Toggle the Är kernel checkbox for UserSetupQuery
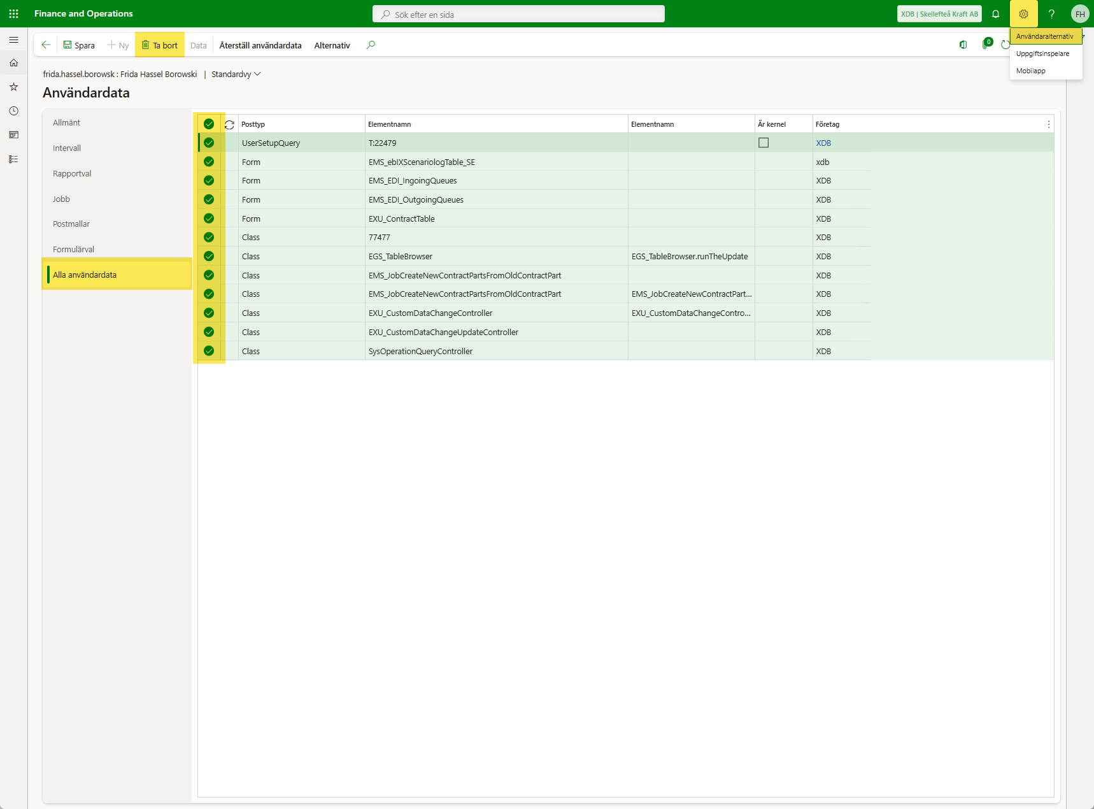 pyautogui.click(x=764, y=143)
